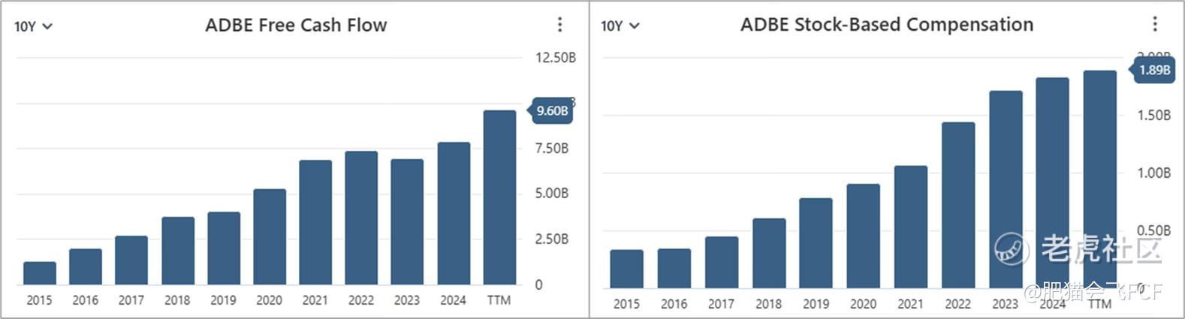Screen dimensions: 1185x319
Task: Select the Stock-Based Compensation 2015 bar
Action: [x=626, y=269]
